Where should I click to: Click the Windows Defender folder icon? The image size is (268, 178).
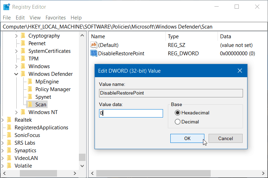coord(23,74)
